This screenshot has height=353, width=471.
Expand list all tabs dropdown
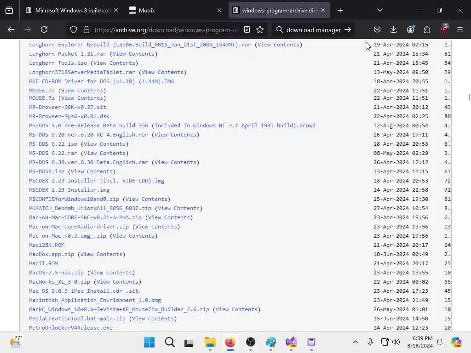click(379, 10)
